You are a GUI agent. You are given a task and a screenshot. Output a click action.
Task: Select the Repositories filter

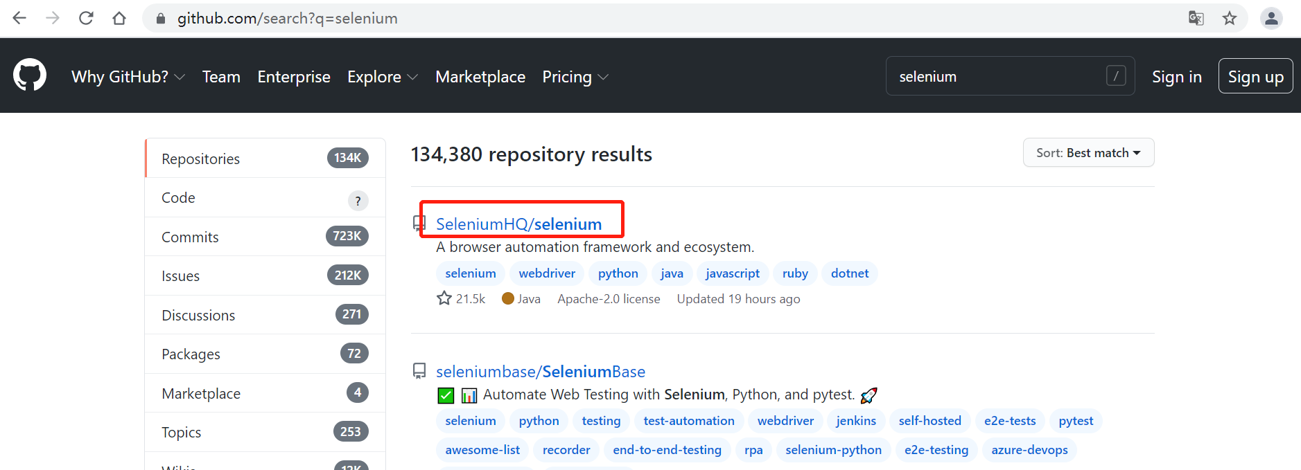click(265, 158)
